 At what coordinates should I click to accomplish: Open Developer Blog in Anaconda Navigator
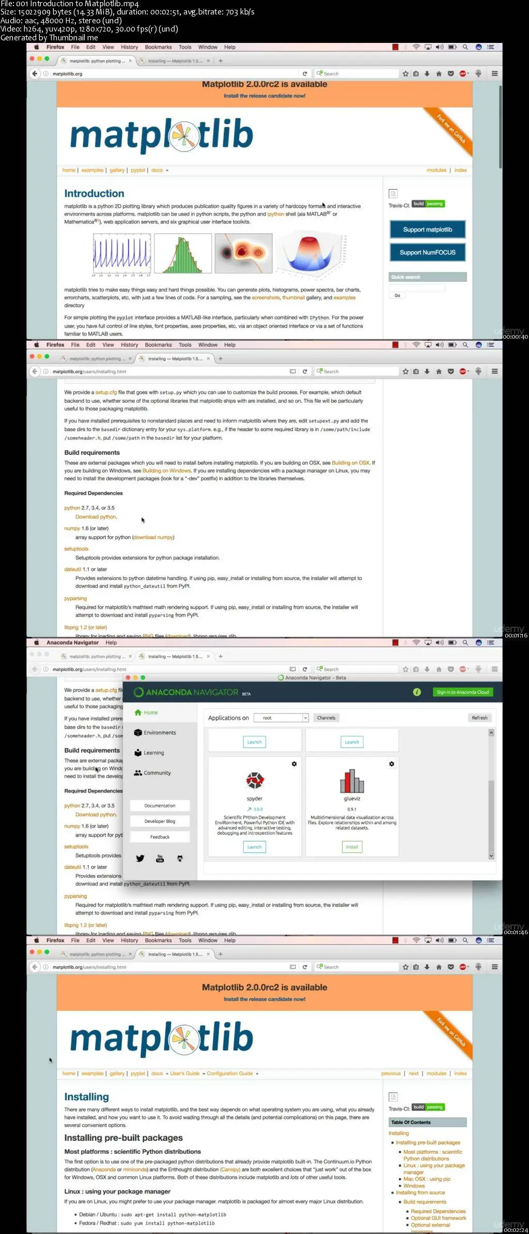pyautogui.click(x=160, y=821)
